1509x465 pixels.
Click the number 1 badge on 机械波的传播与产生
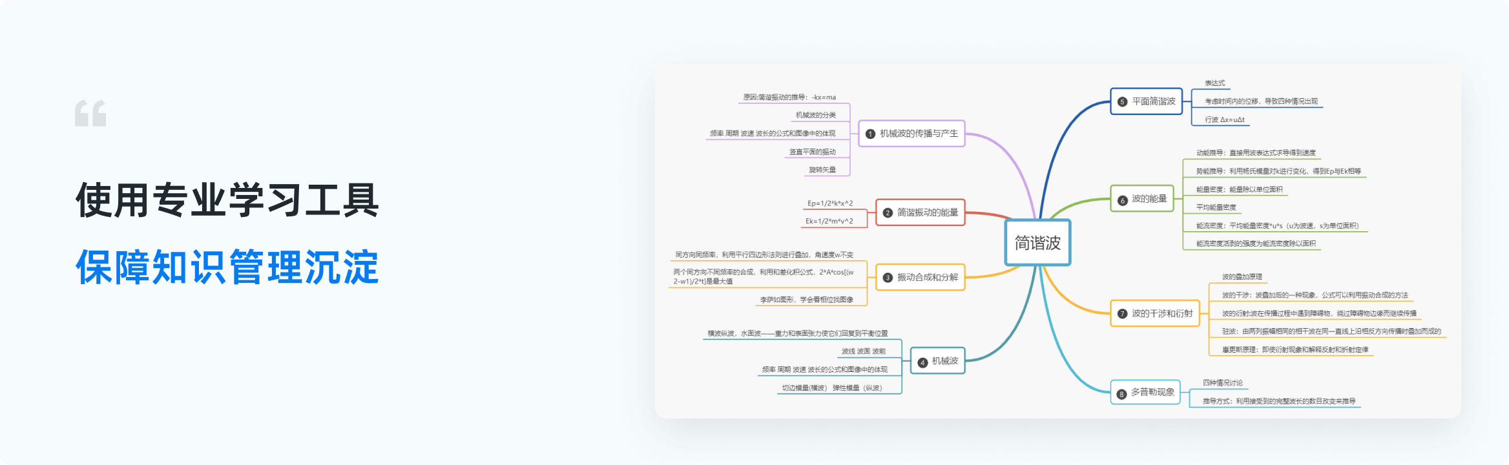click(x=870, y=134)
